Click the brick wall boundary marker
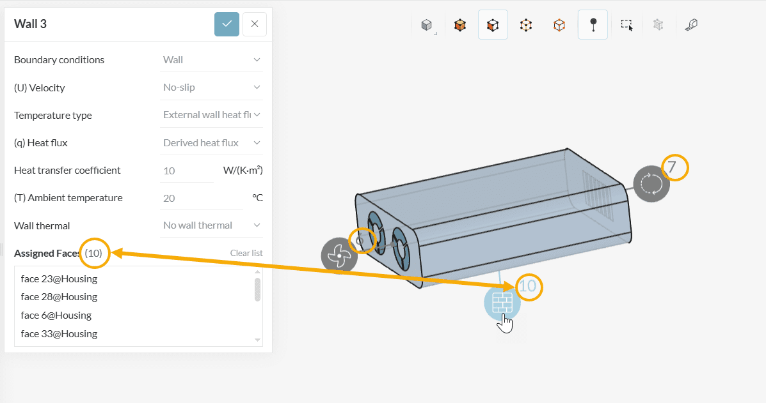 tap(502, 302)
